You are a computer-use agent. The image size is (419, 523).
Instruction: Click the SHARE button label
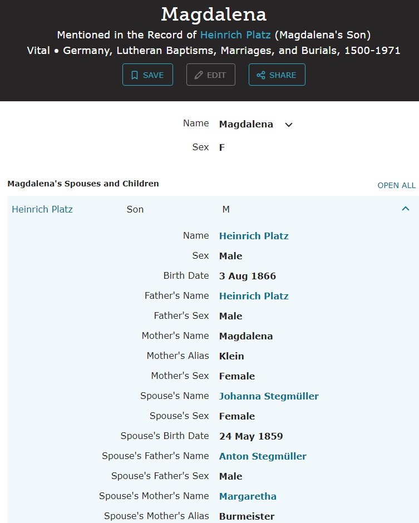(x=283, y=75)
